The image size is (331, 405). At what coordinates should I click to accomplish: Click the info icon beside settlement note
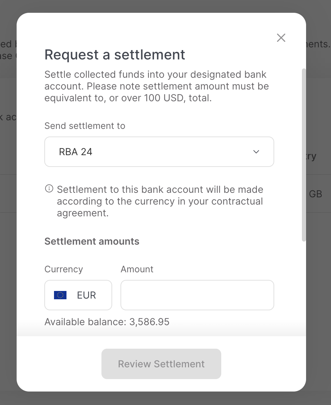coord(49,189)
